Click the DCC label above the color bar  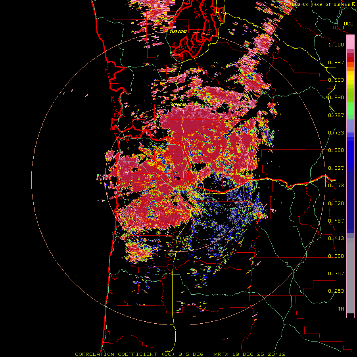click(349, 24)
